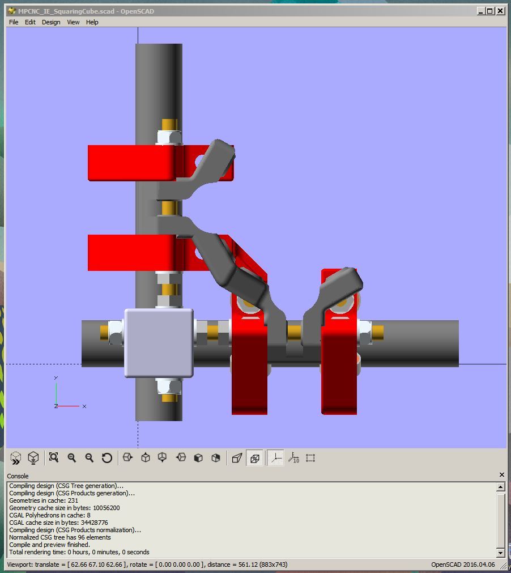The width and height of the screenshot is (511, 573).
Task: Click the light gray squaring cube in the viewport
Action: [159, 343]
